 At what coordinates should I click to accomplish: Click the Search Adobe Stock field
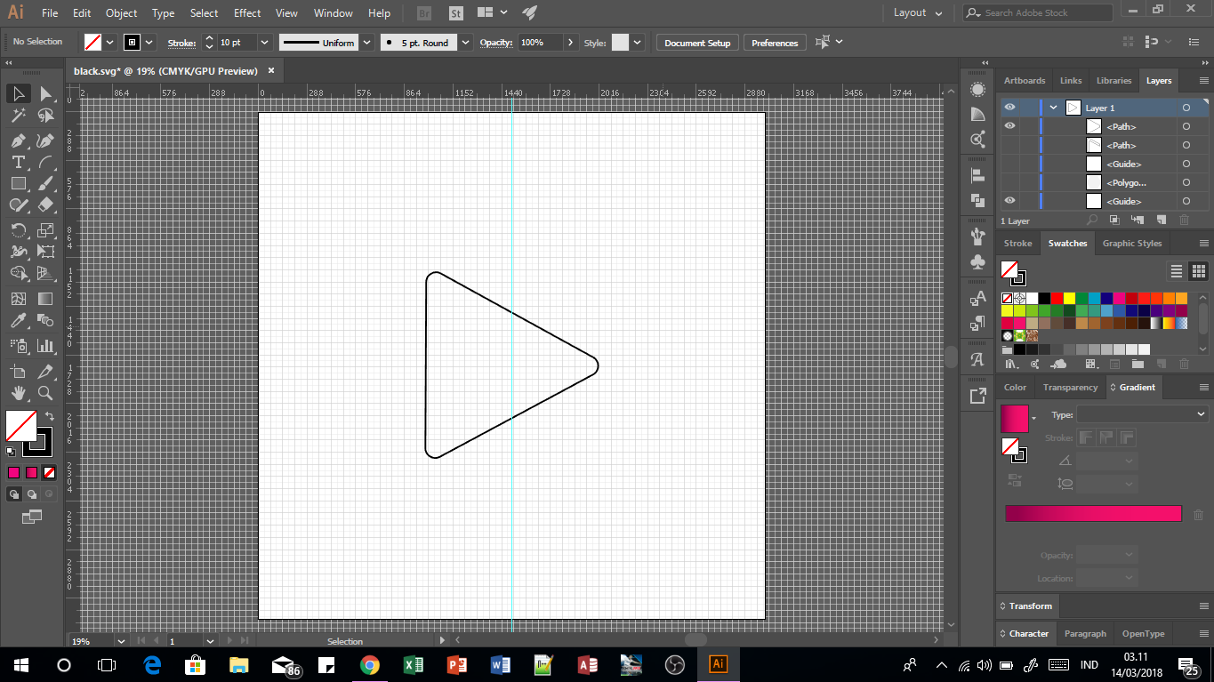coord(1038,13)
